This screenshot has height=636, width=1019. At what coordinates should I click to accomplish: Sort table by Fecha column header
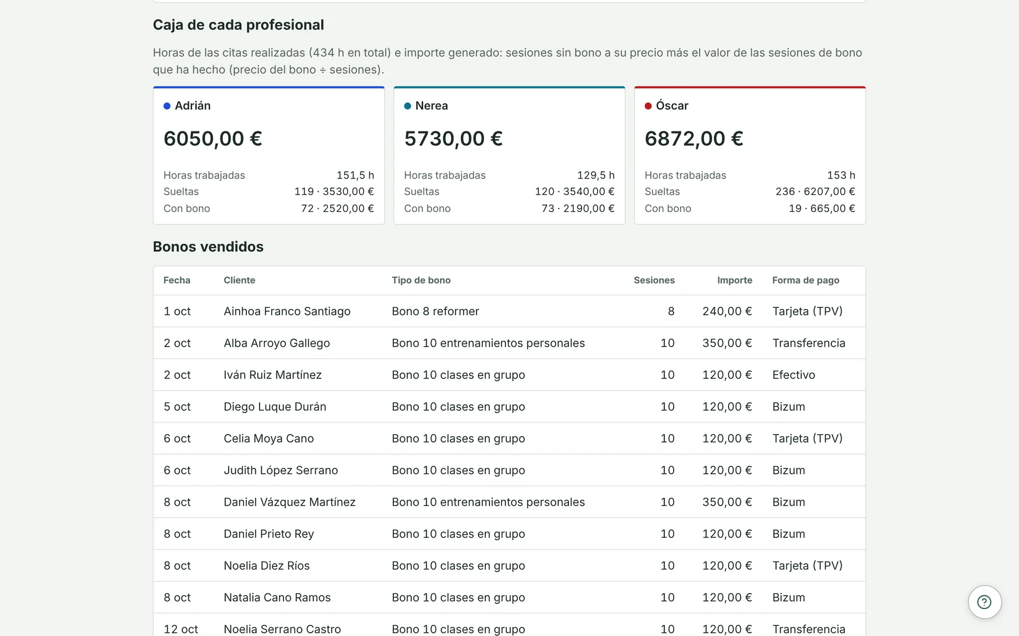[177, 280]
